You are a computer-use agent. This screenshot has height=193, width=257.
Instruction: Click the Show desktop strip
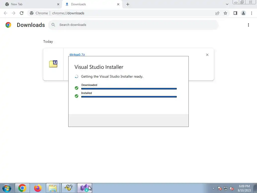(255, 188)
